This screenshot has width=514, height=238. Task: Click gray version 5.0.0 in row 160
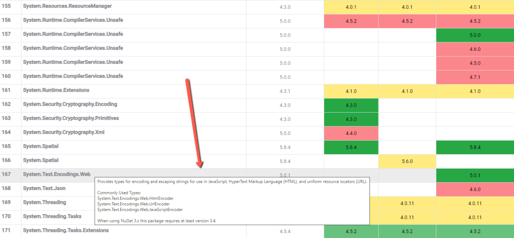click(x=285, y=77)
